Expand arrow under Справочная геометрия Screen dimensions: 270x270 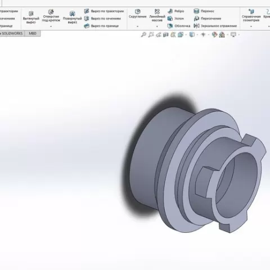tap(251, 26)
